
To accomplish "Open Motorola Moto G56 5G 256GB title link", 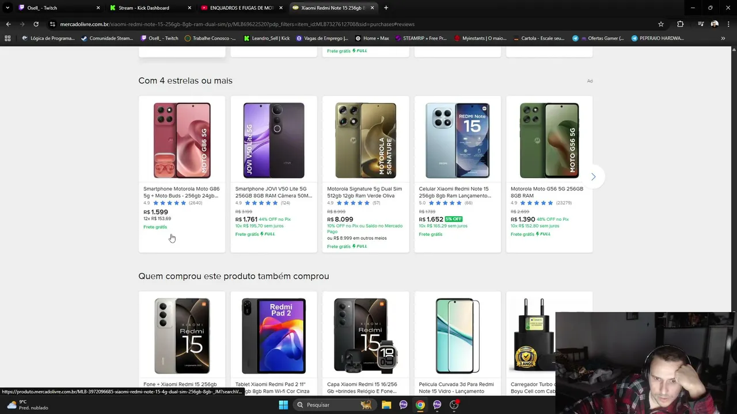I will pyautogui.click(x=547, y=192).
